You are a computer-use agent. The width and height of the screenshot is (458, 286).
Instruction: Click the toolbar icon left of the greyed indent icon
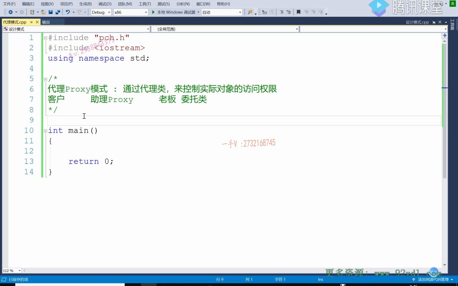tap(264, 12)
